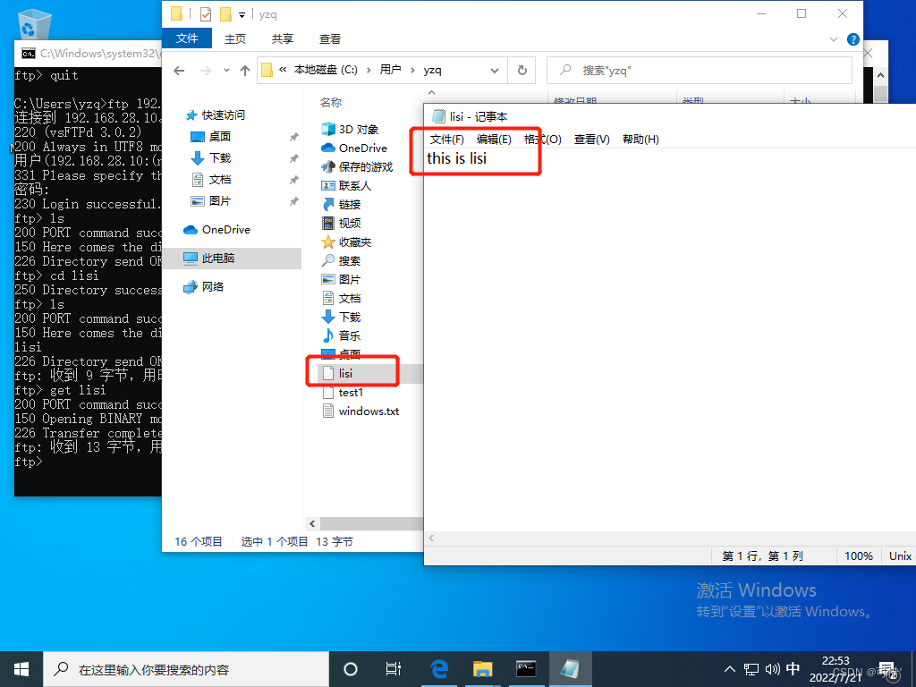Click the Notepad icon on the taskbar
Screen dimensions: 916x687
point(570,668)
